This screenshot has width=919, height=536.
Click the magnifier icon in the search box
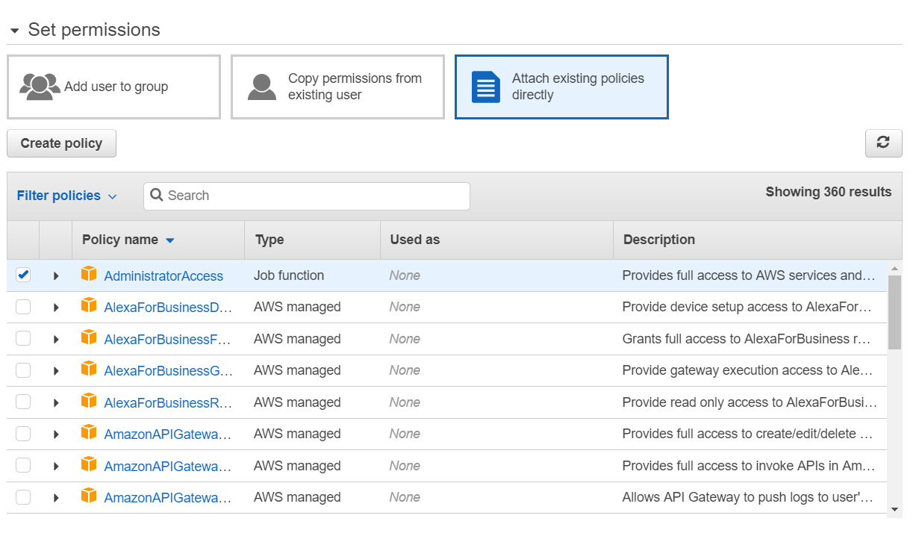point(157,196)
